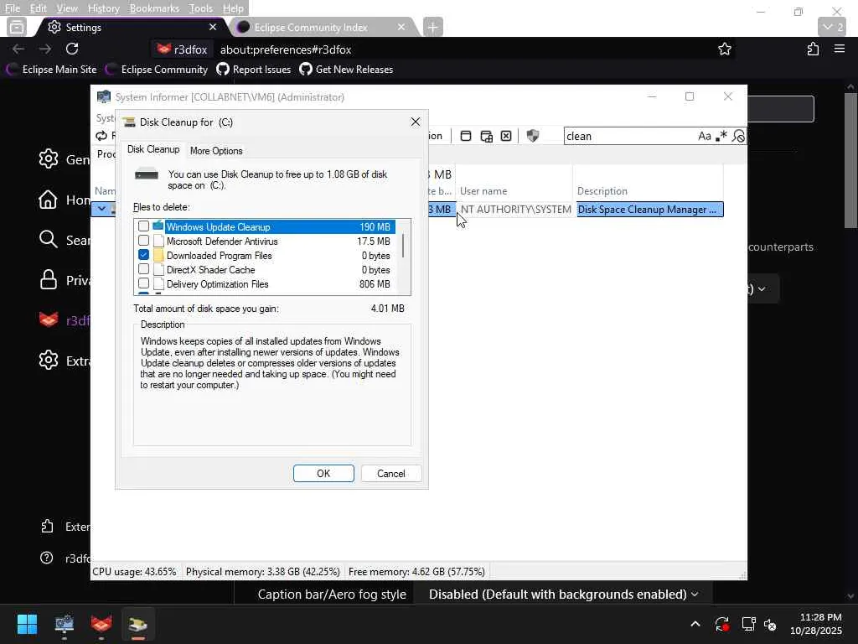The height and width of the screenshot is (644, 858).
Task: Open Windows Start menu
Action: coord(27,624)
